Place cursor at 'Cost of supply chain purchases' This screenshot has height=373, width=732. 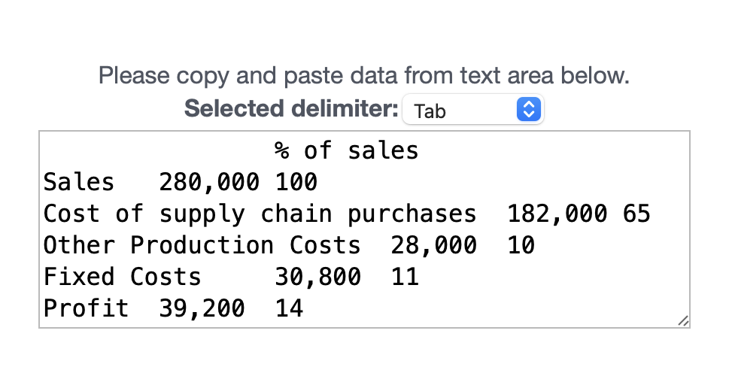tap(260, 214)
